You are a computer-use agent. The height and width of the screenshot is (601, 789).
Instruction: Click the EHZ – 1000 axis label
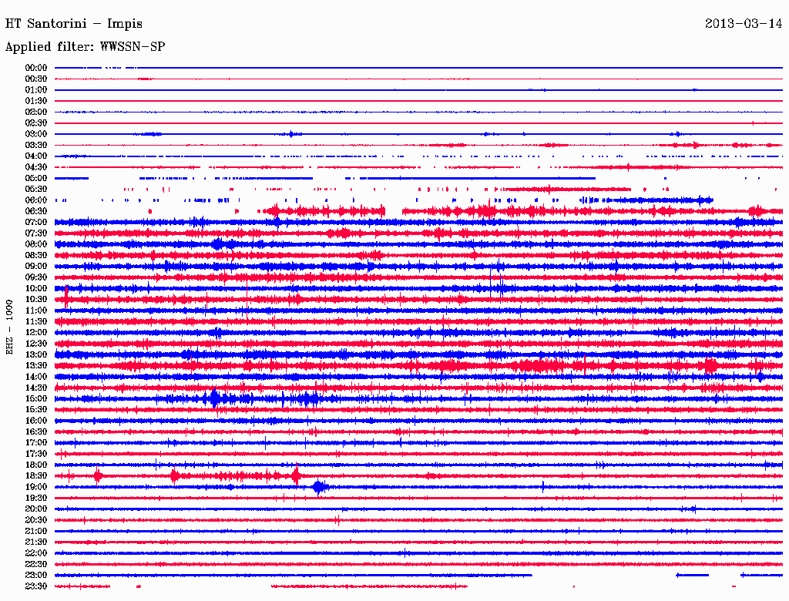(9, 327)
